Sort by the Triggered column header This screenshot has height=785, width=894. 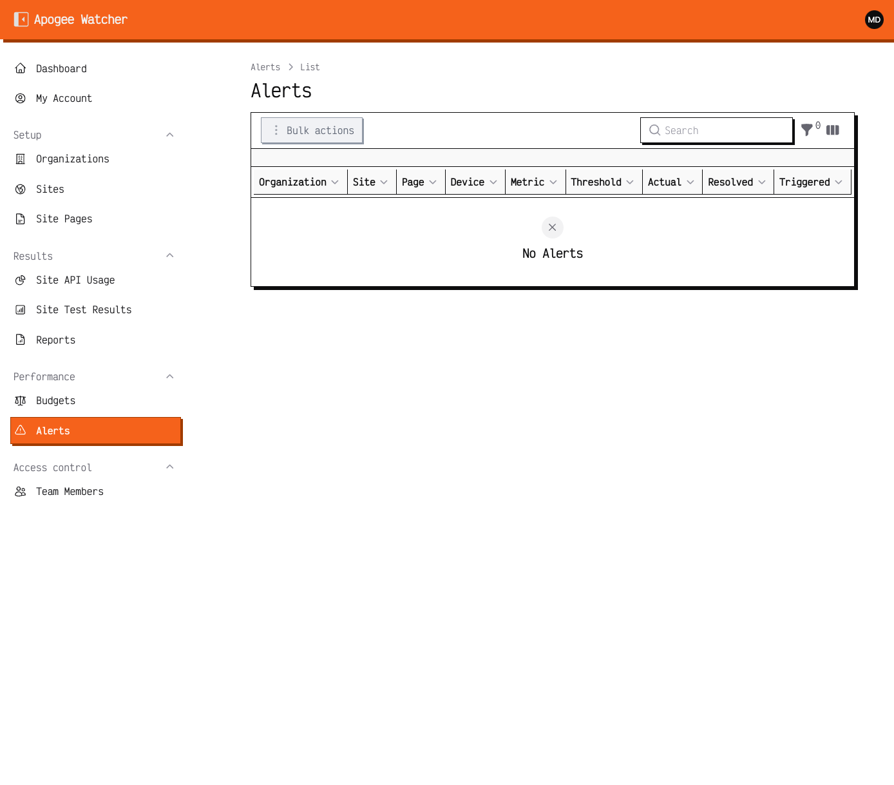pos(812,182)
